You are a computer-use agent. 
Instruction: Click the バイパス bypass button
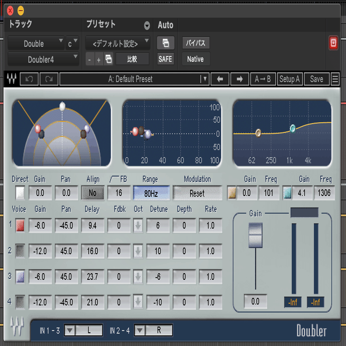coord(196,43)
